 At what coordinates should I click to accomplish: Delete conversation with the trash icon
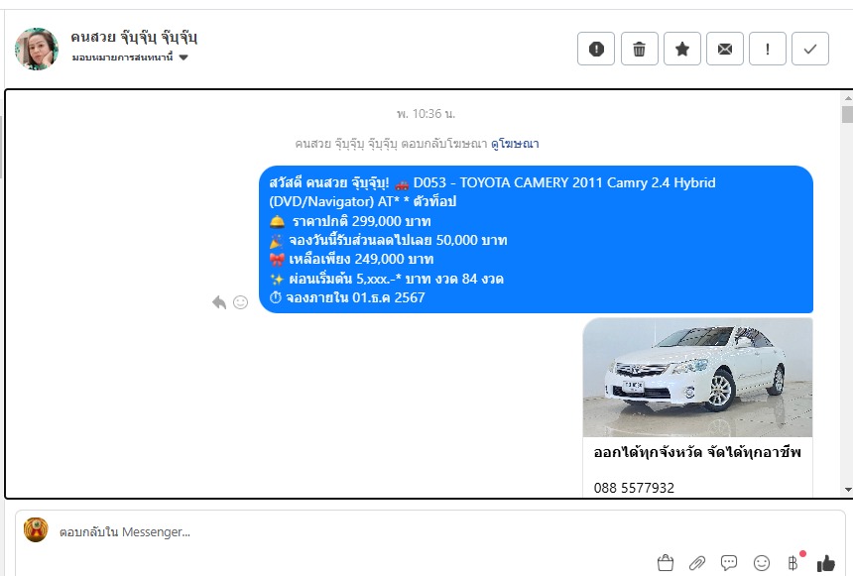pyautogui.click(x=639, y=49)
